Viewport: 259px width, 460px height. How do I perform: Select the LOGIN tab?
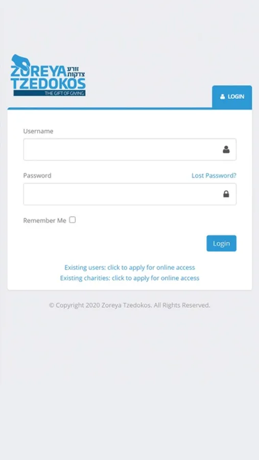click(232, 97)
